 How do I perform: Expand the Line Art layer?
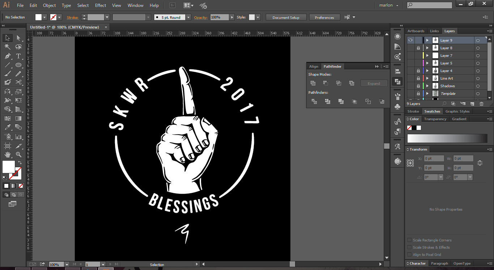(x=427, y=78)
